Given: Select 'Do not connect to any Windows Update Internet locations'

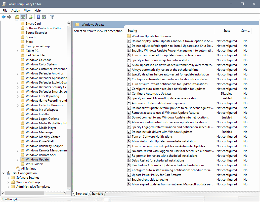Looking at the screenshot, I should click(170, 117).
